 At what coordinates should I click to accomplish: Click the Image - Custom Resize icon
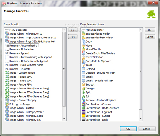pyautogui.click(x=7, y=73)
